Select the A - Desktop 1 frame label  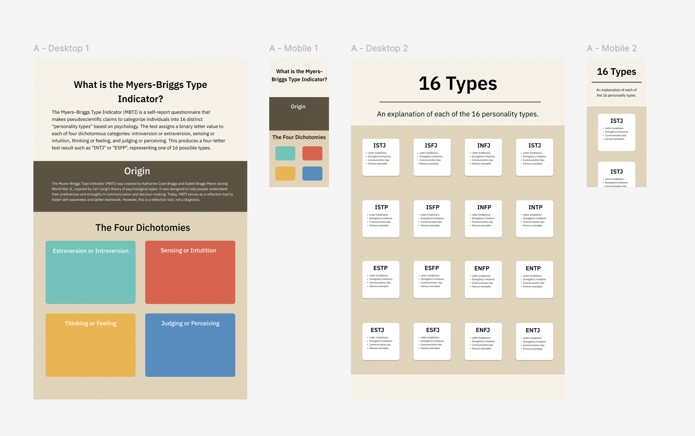coord(62,48)
